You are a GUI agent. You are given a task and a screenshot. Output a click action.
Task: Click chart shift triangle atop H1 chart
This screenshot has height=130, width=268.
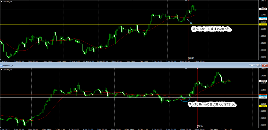[186, 69]
